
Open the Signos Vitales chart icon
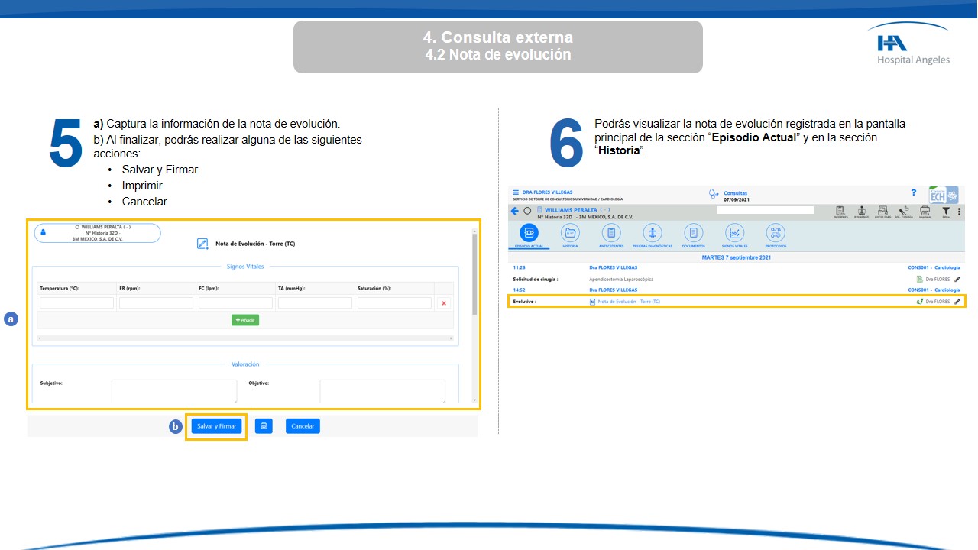tap(734, 234)
